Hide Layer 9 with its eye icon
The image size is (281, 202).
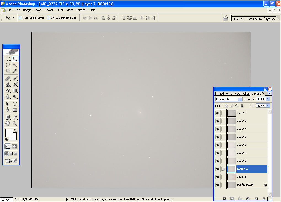[x=217, y=113]
